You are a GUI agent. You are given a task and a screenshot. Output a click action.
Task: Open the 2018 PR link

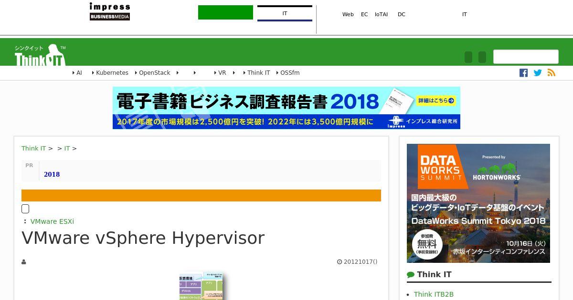tap(52, 174)
